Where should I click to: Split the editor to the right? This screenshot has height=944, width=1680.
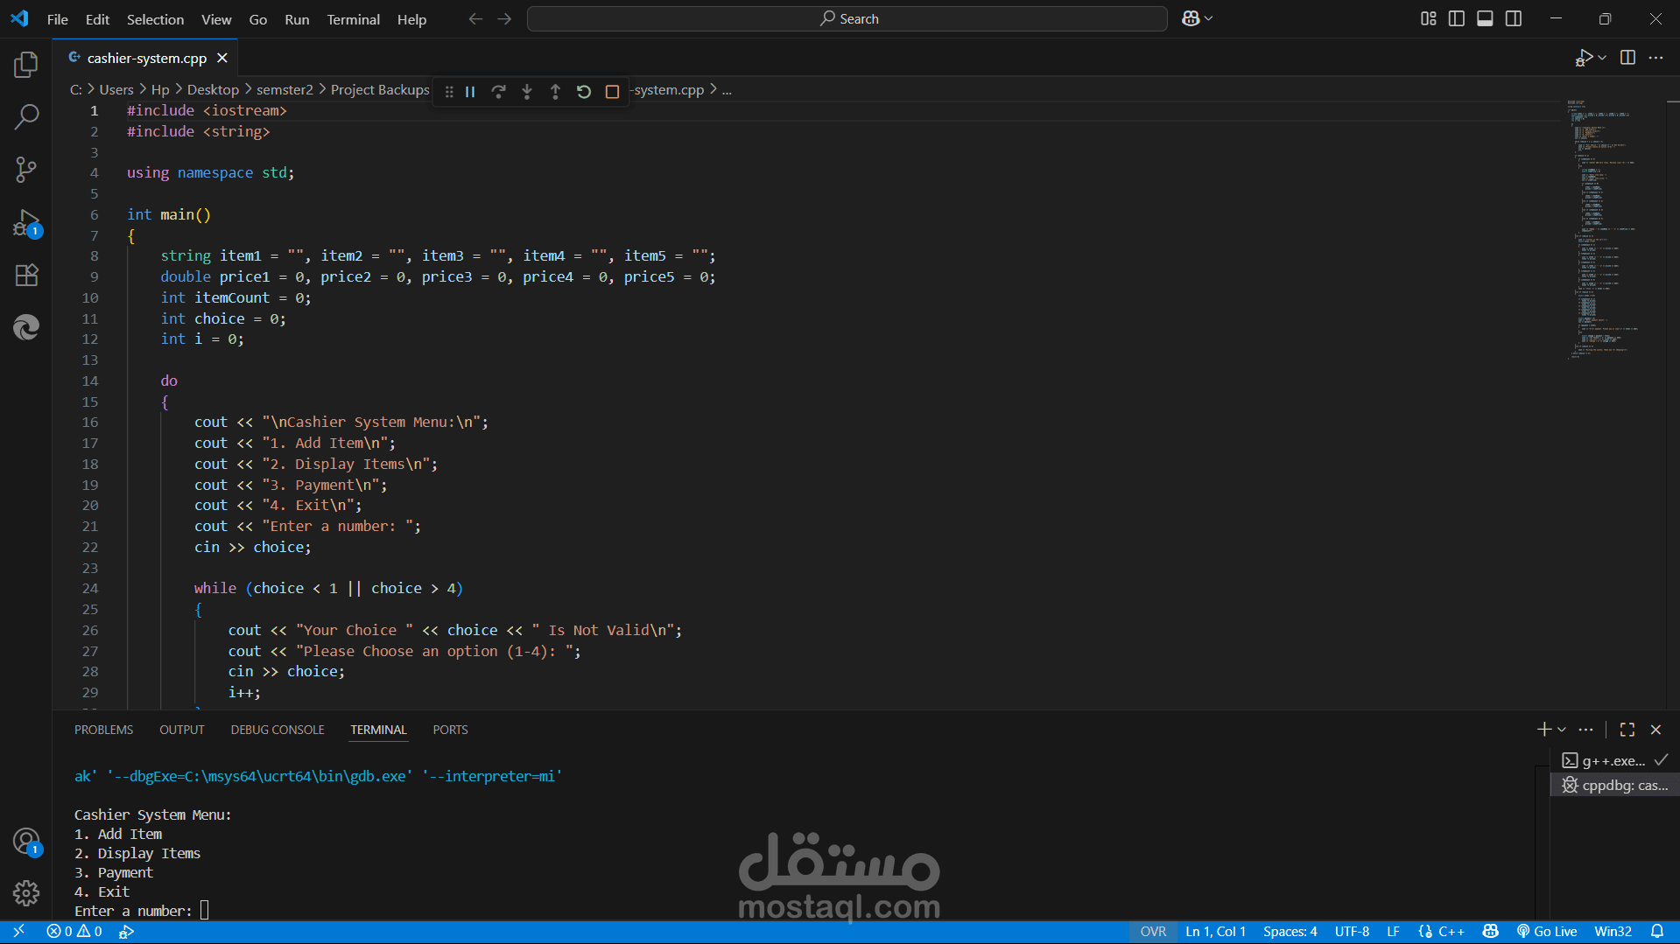coord(1627,58)
